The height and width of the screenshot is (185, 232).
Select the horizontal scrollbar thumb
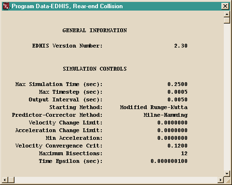pyautogui.click(x=11, y=180)
